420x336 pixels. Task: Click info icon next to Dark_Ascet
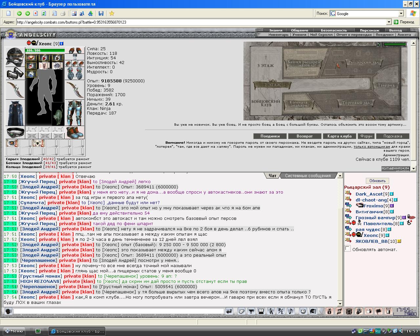(391, 194)
